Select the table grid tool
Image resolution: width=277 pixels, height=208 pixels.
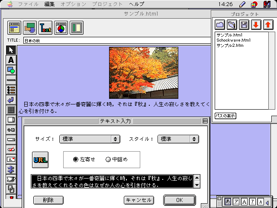click(11, 110)
